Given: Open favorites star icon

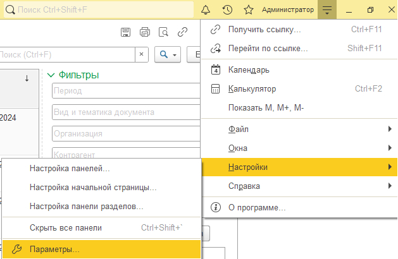Looking at the screenshot, I should (x=249, y=10).
